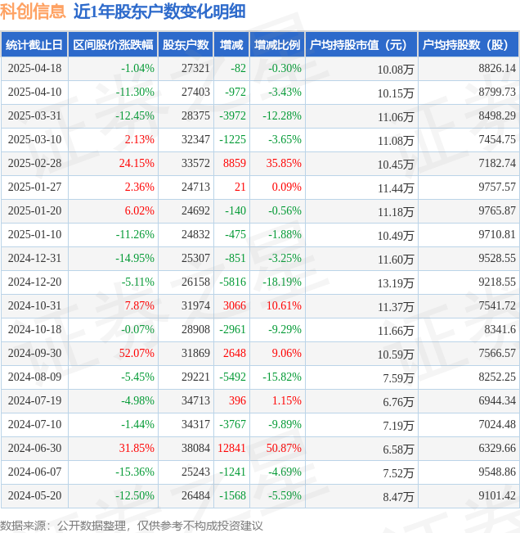The height and width of the screenshot is (533, 520).
Task: Click the change ratio 50.87%
Action: tap(284, 449)
